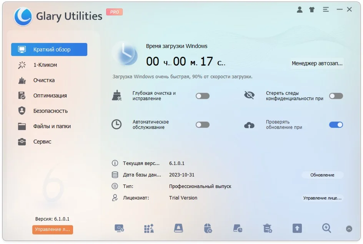Click the Trial Version licensee value
The height and width of the screenshot is (244, 363).
coord(183,198)
